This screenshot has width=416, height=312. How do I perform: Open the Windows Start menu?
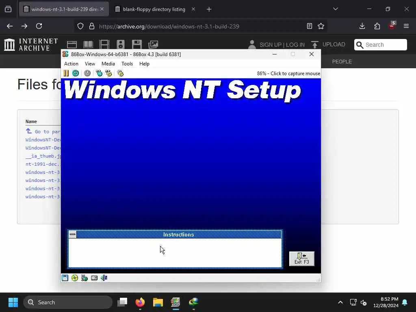point(13,302)
